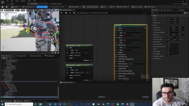Expand the Primary Axis pin on node
189x106 pixels.
[118, 55]
